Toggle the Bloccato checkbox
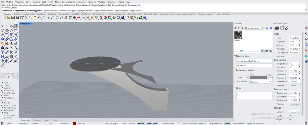The image size is (308, 125). pos(290,56)
